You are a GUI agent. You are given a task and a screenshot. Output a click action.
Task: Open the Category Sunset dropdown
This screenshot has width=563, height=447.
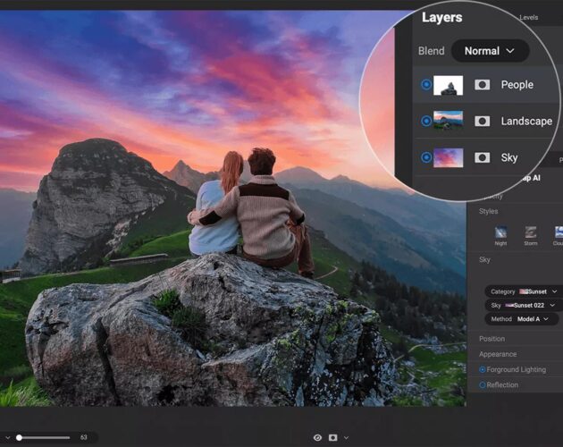(523, 291)
